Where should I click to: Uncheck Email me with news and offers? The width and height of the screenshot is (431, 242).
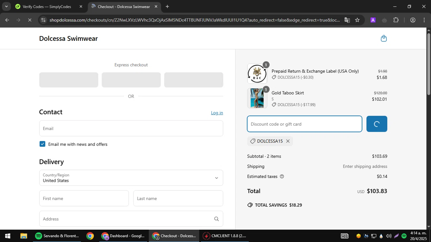43,144
